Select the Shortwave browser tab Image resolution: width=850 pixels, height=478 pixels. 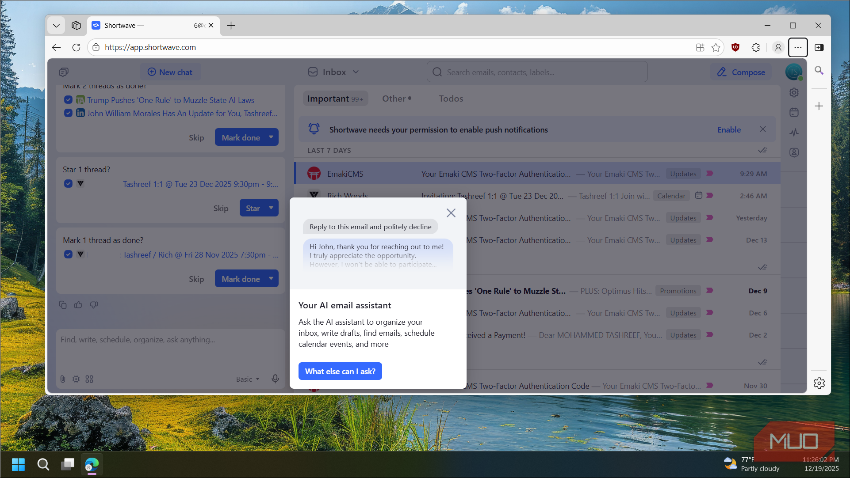153,26
